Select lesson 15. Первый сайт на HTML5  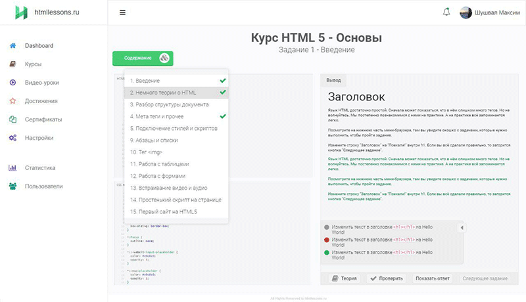(176, 211)
